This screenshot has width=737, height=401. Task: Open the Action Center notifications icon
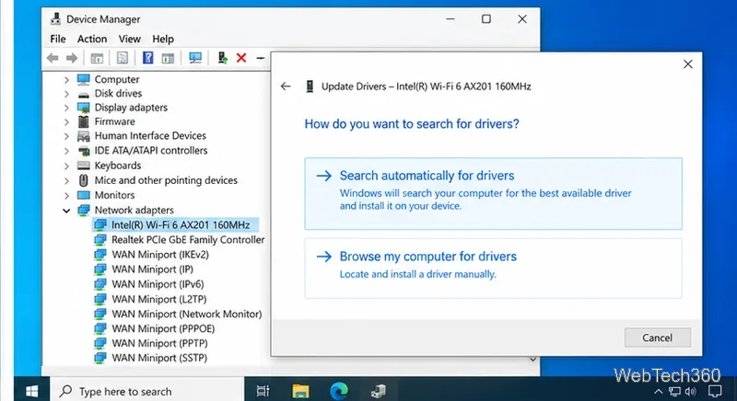(x=715, y=391)
